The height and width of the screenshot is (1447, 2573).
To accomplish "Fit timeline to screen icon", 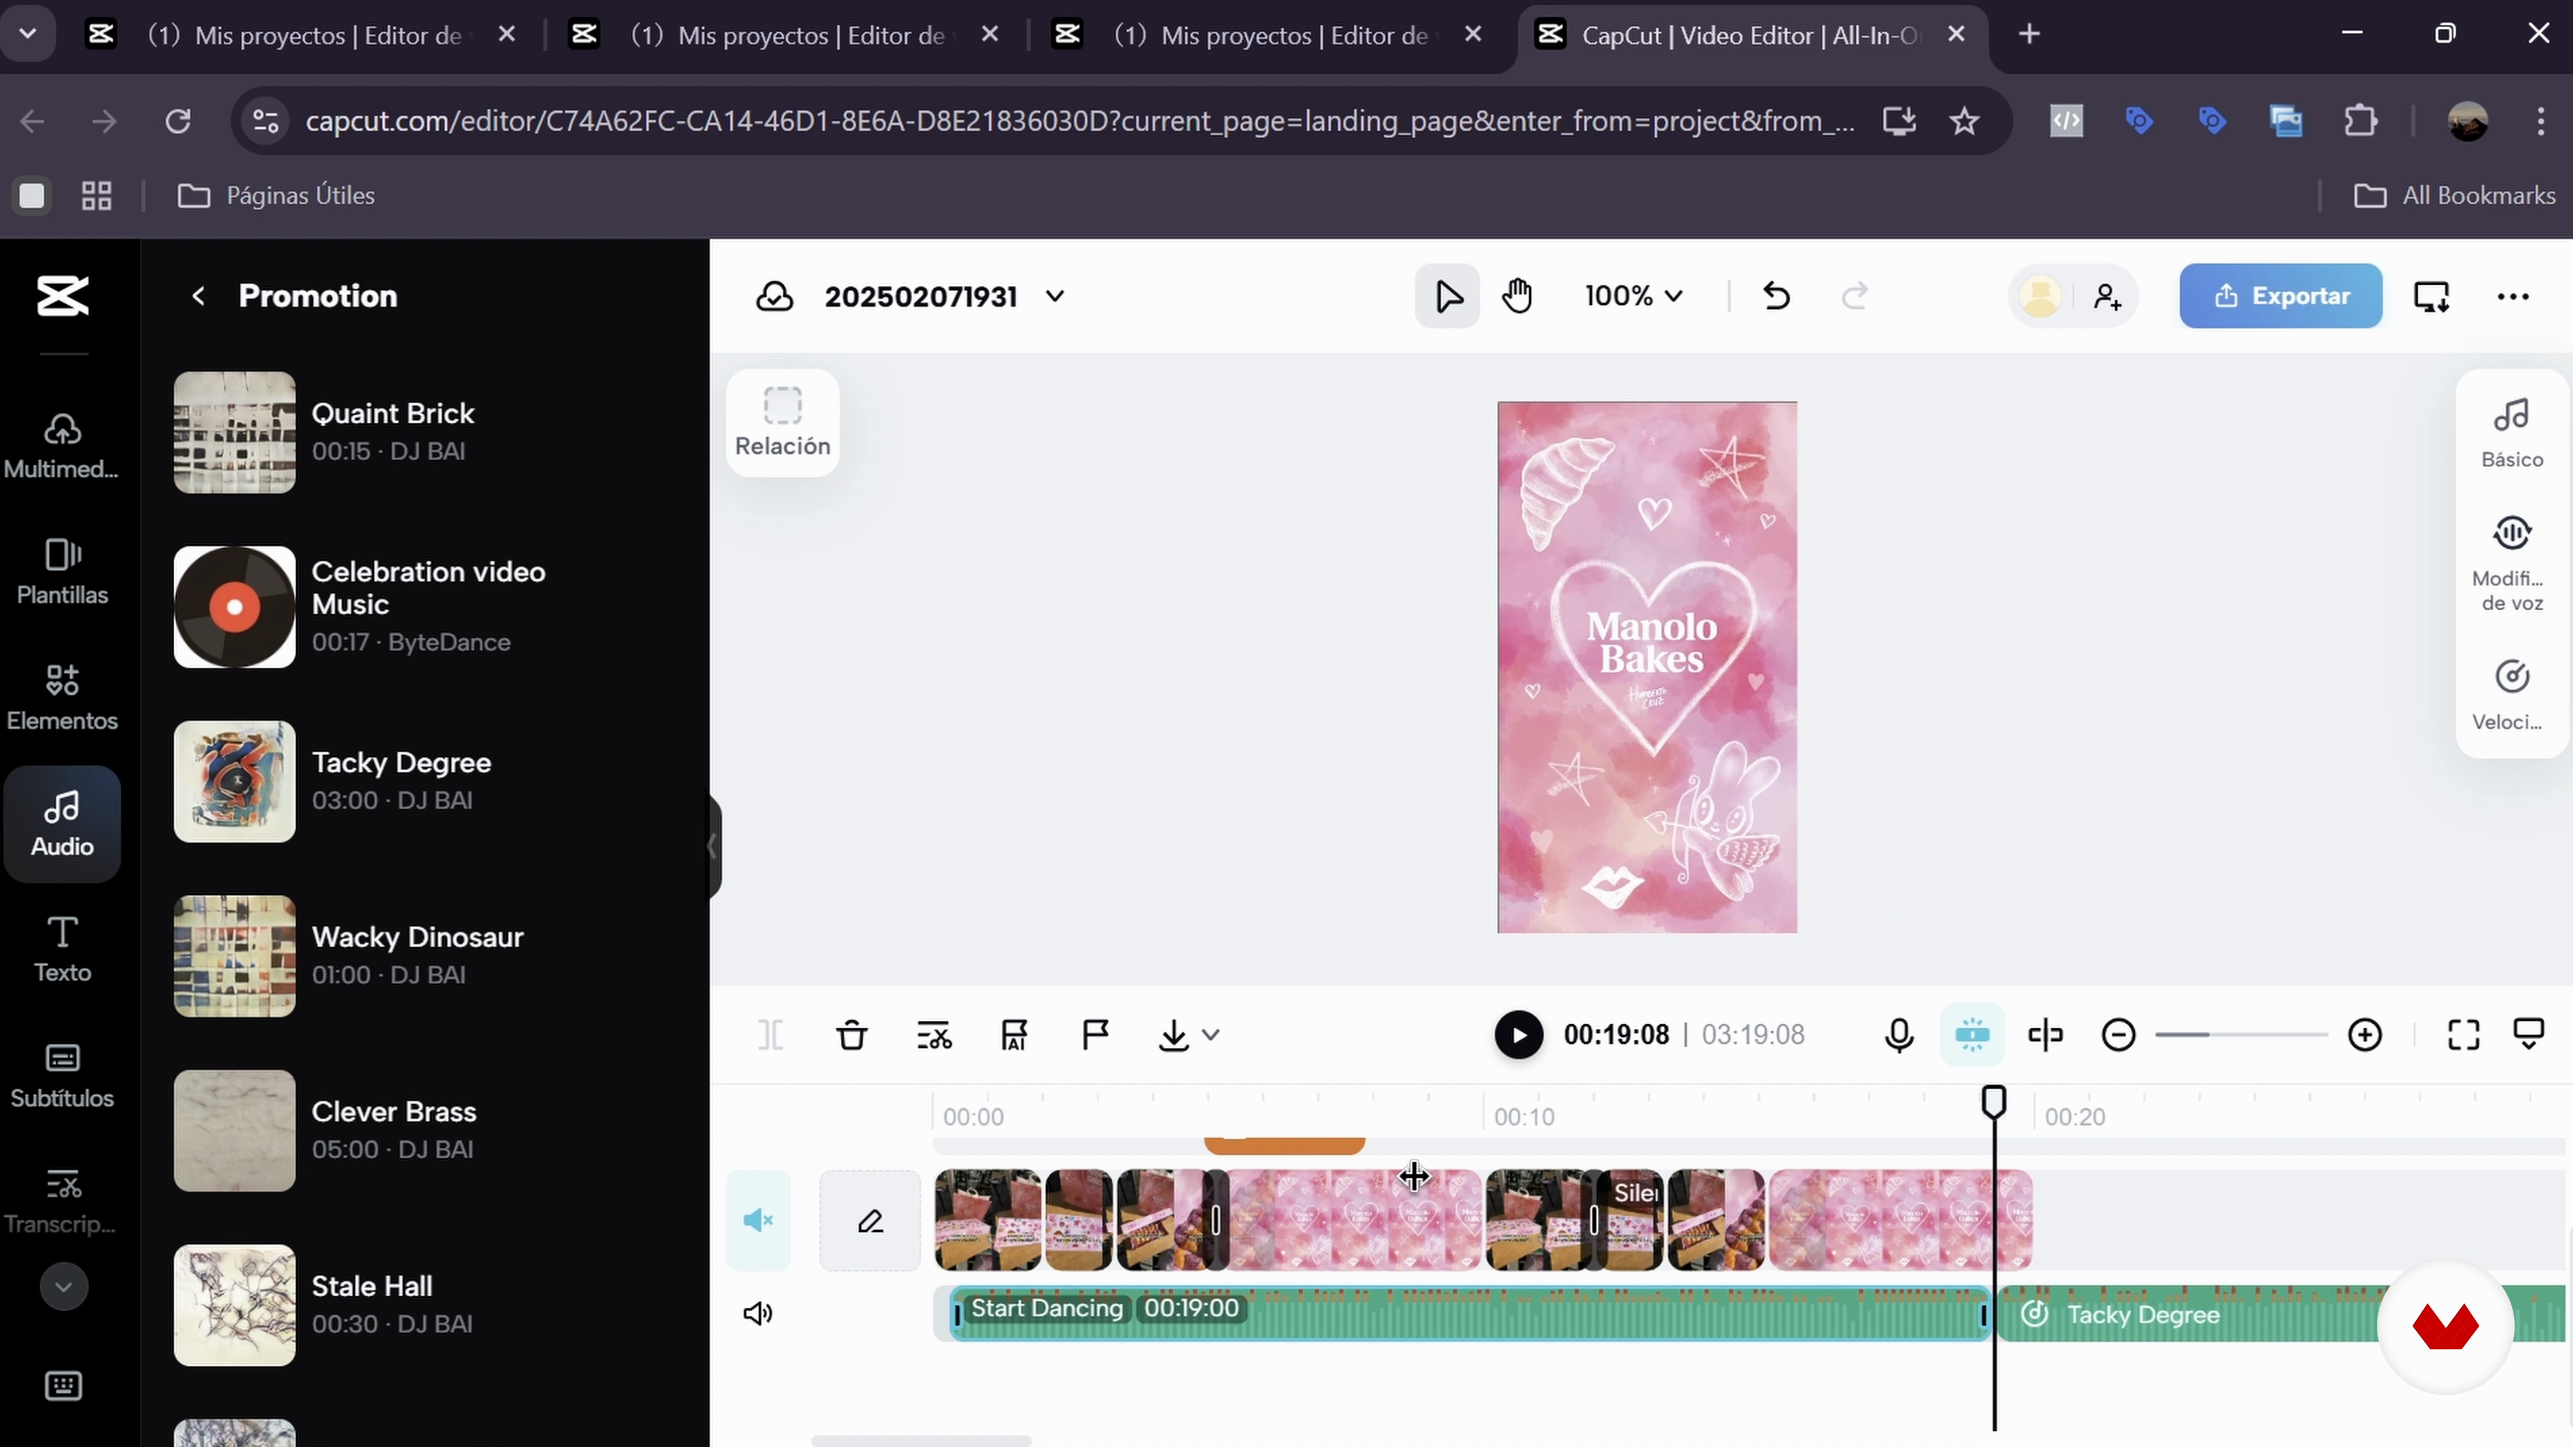I will tap(2464, 1034).
